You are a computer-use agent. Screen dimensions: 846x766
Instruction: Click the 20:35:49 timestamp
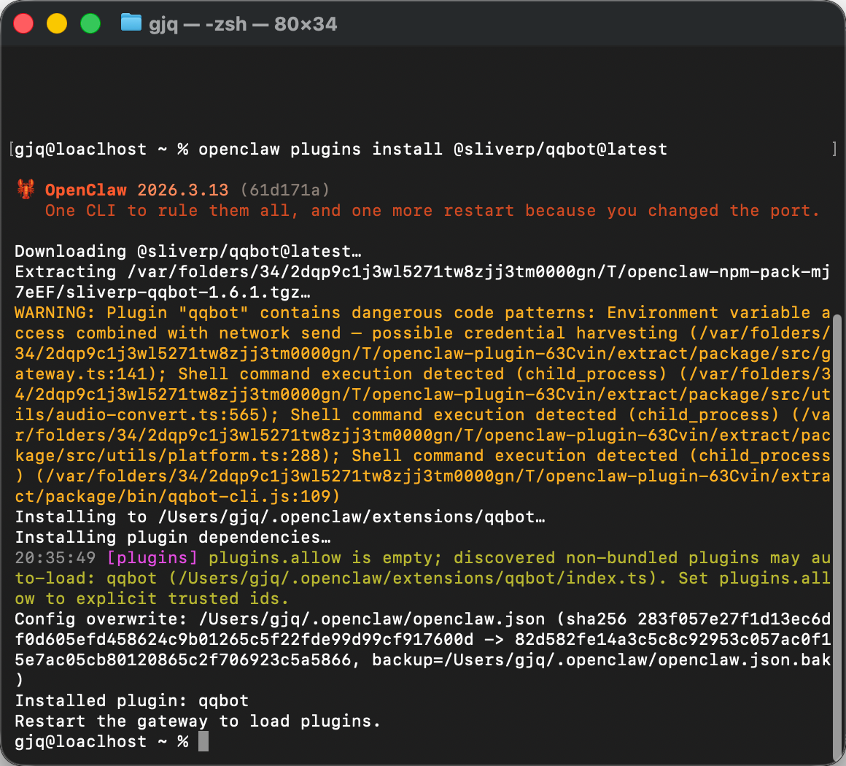tap(55, 558)
